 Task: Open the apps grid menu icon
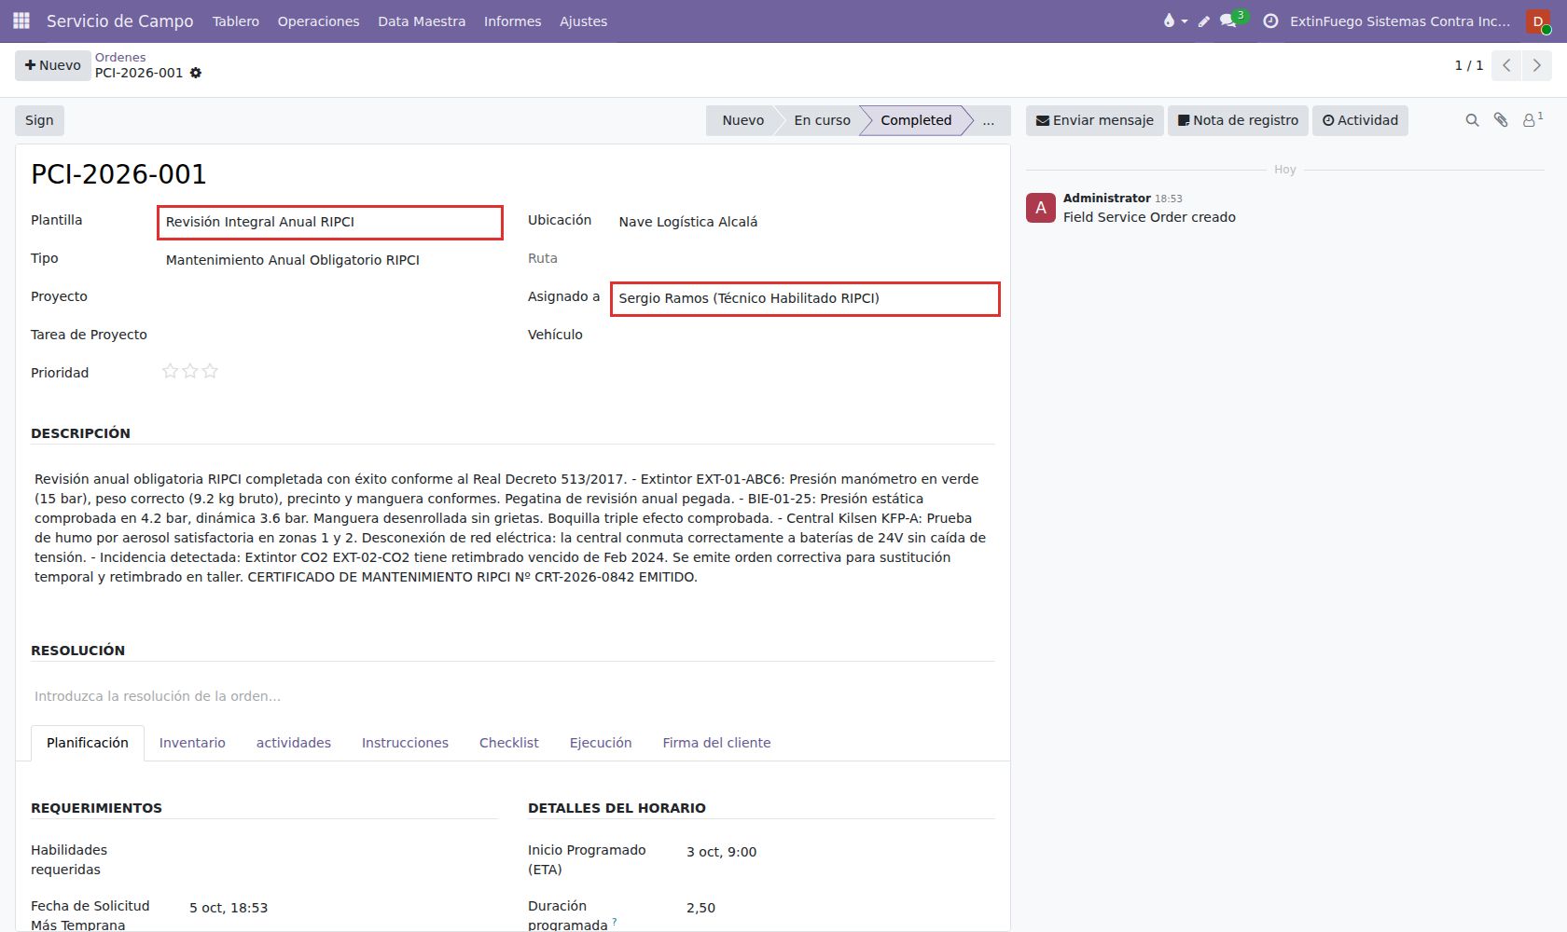[x=21, y=21]
